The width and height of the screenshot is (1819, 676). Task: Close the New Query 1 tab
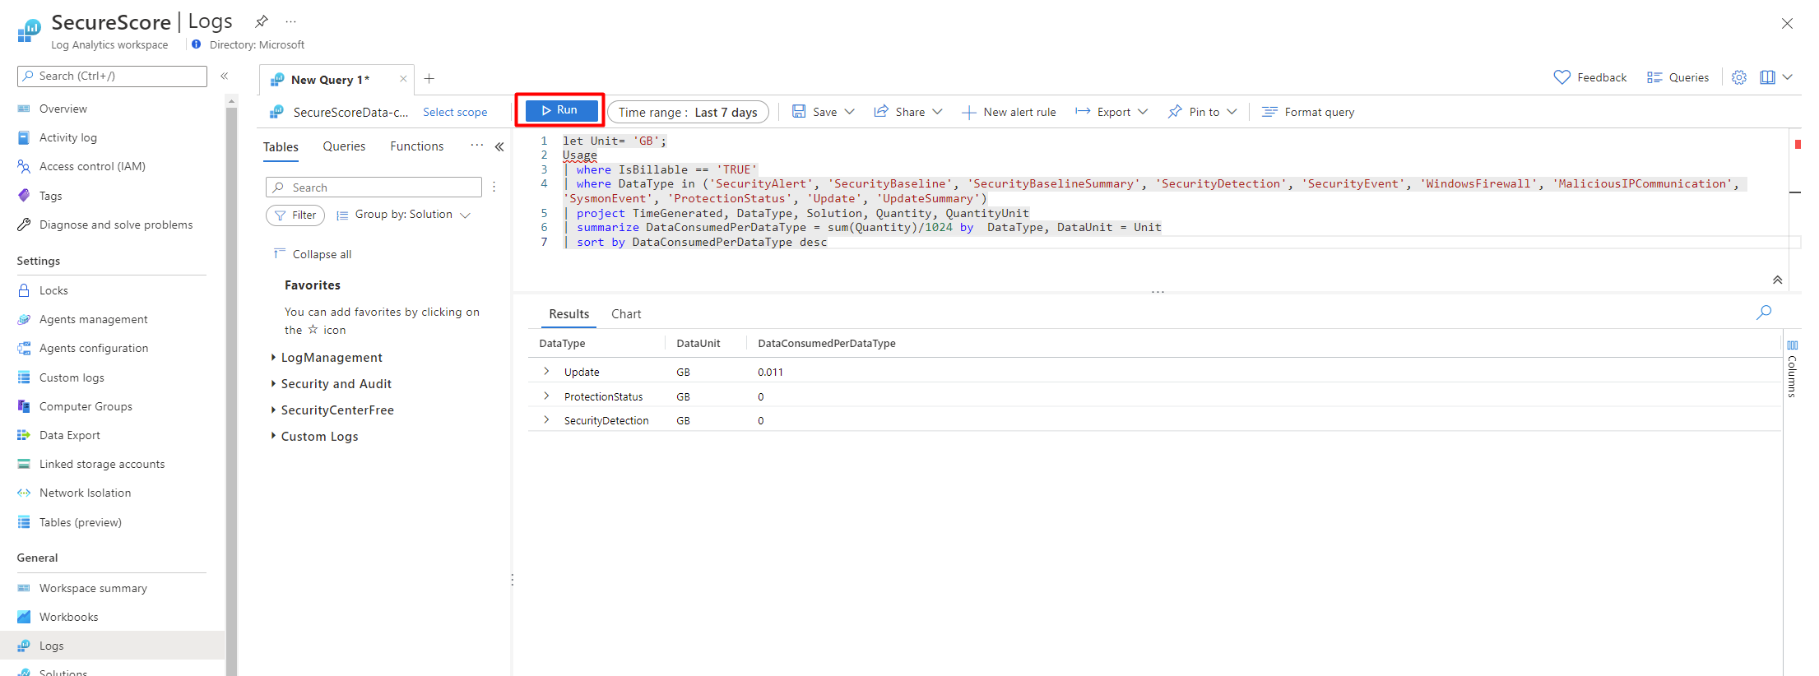point(403,79)
